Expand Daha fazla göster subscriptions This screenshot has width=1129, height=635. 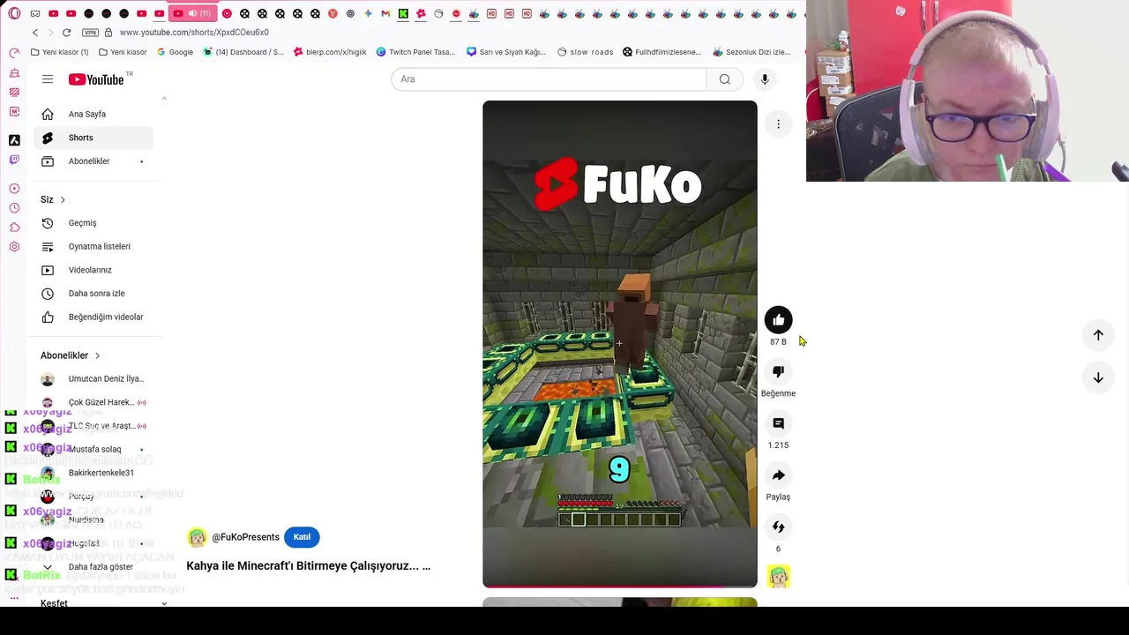(x=93, y=567)
